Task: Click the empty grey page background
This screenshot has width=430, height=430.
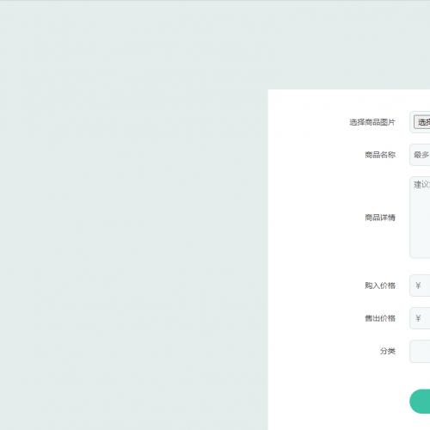Action: tap(129, 215)
